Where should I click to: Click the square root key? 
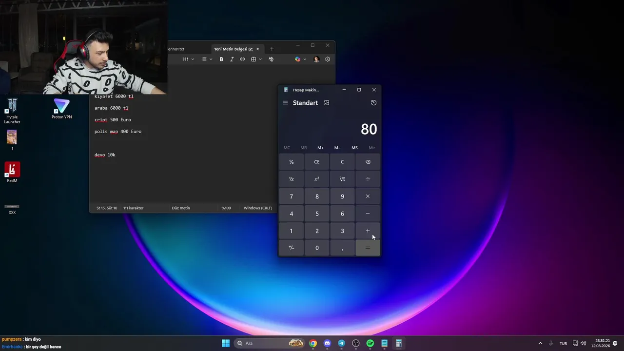click(x=342, y=179)
